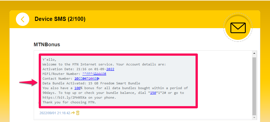Click the 'Y'ello,' greeting text

[x=49, y=60]
